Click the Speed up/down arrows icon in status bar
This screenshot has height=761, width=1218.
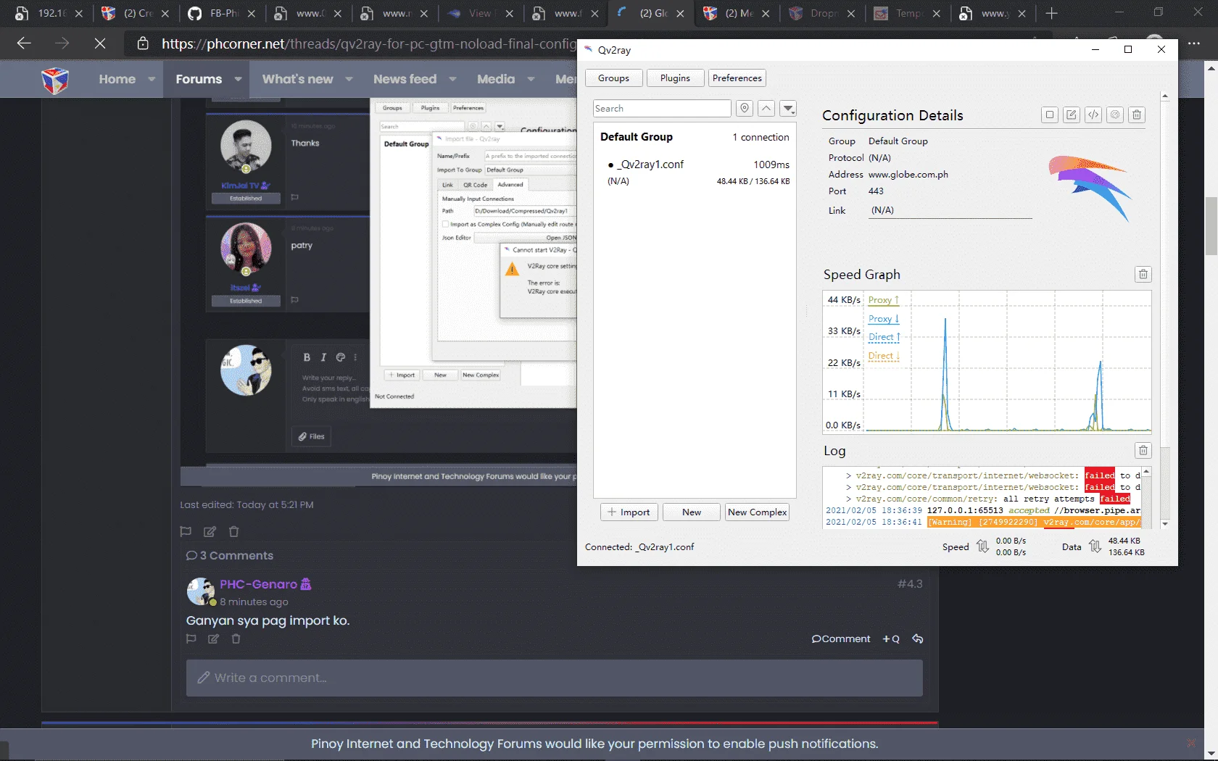coord(982,546)
